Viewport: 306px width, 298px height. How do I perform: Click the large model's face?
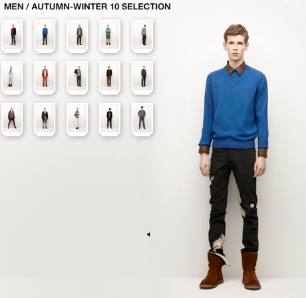click(x=235, y=48)
